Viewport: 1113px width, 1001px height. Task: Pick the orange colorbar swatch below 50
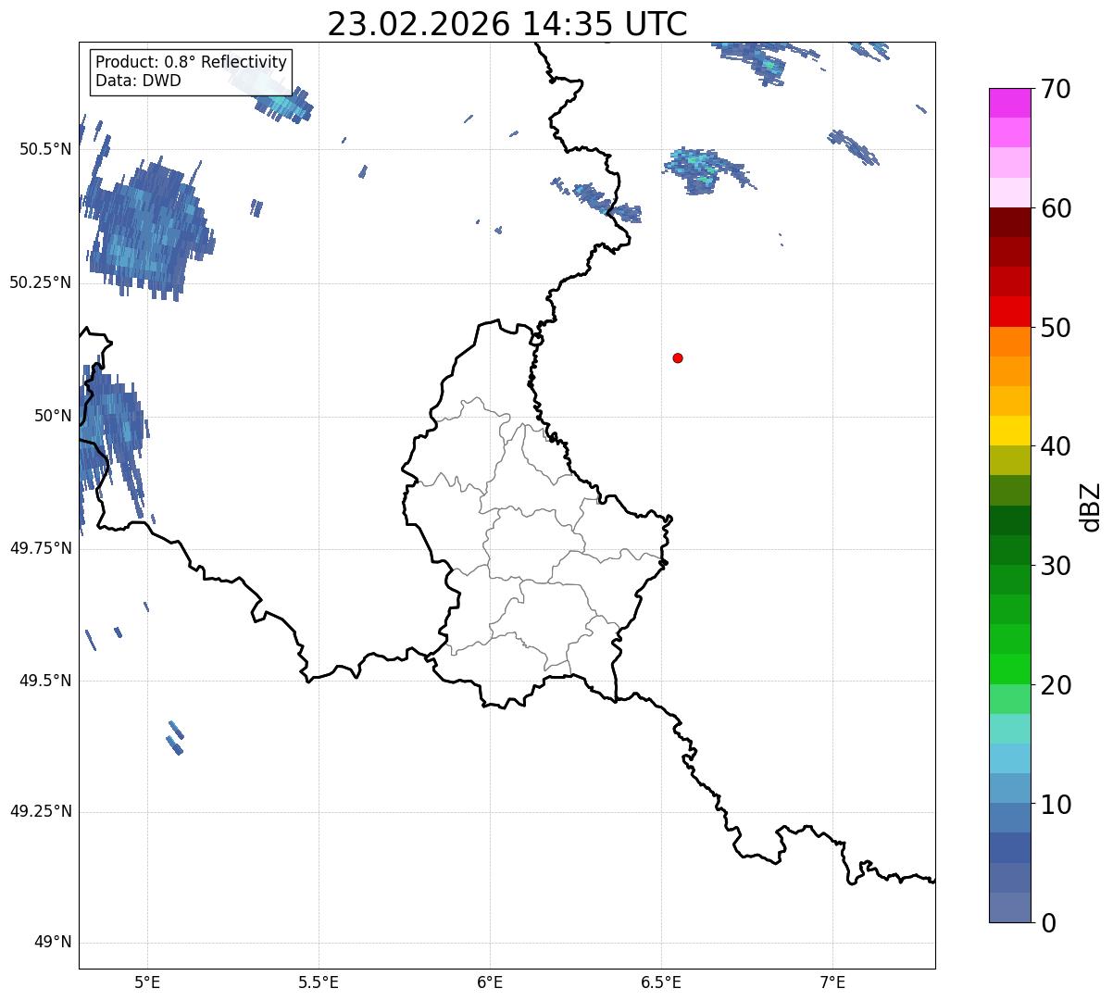click(1009, 342)
